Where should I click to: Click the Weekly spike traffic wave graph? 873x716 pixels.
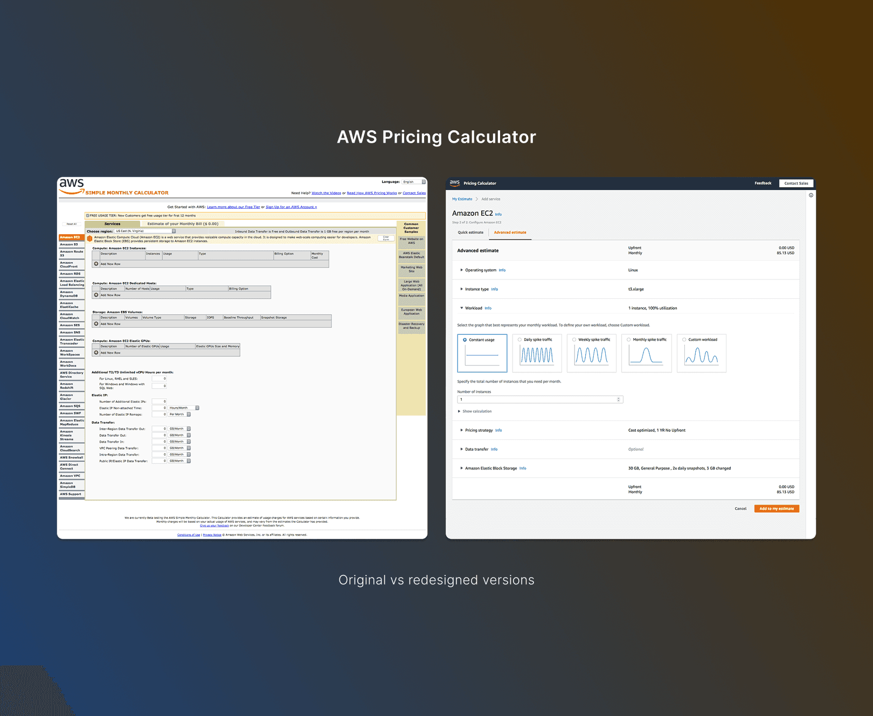[591, 355]
